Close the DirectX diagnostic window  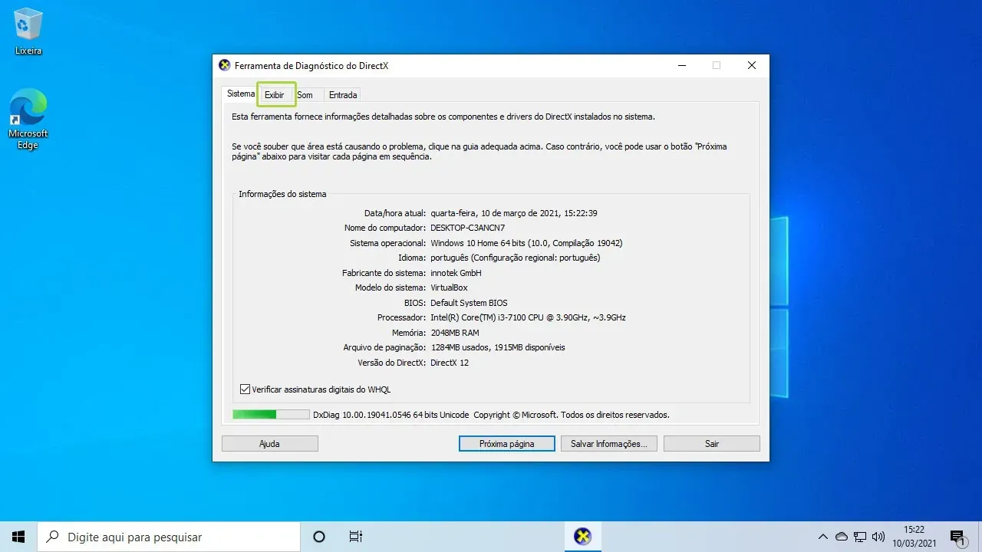click(752, 66)
